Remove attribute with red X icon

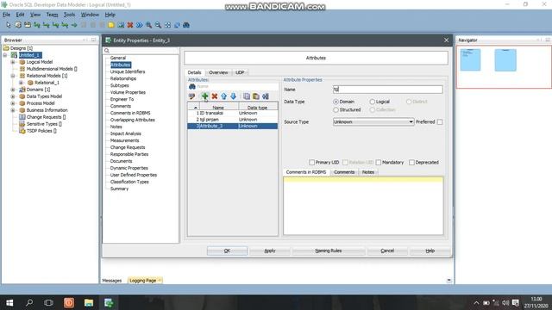(x=215, y=96)
